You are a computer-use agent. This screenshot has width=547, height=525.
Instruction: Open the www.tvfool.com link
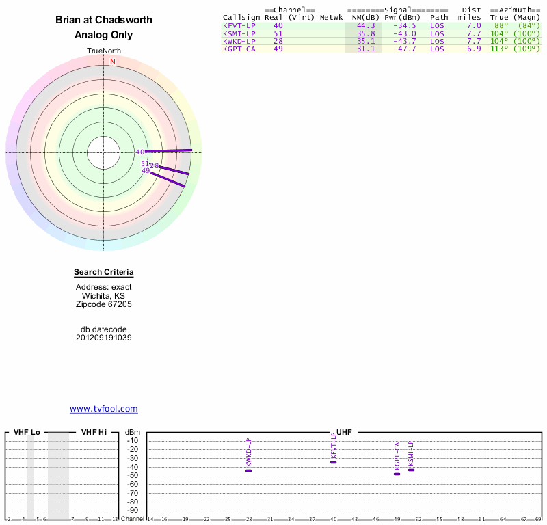(104, 409)
